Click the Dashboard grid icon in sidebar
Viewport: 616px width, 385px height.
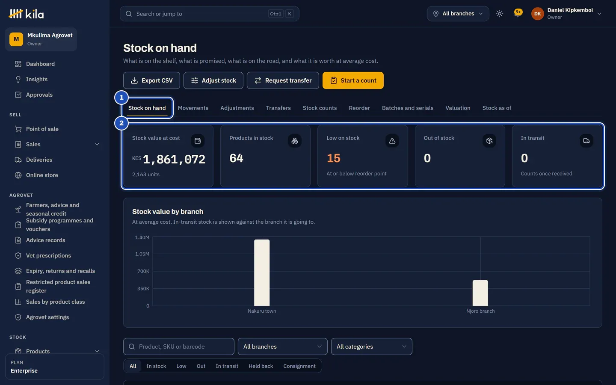18,64
